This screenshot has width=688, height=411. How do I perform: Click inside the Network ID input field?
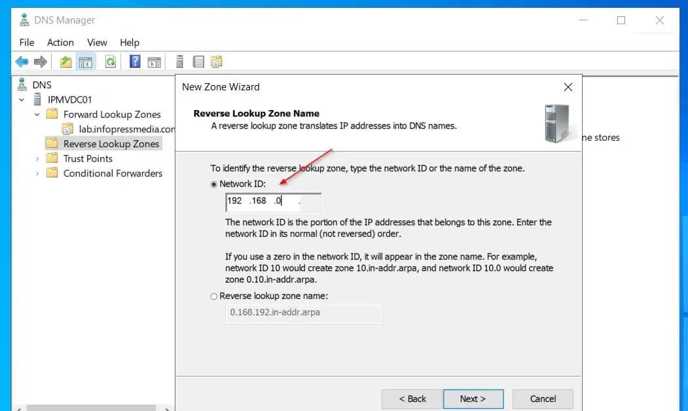pyautogui.click(x=274, y=202)
